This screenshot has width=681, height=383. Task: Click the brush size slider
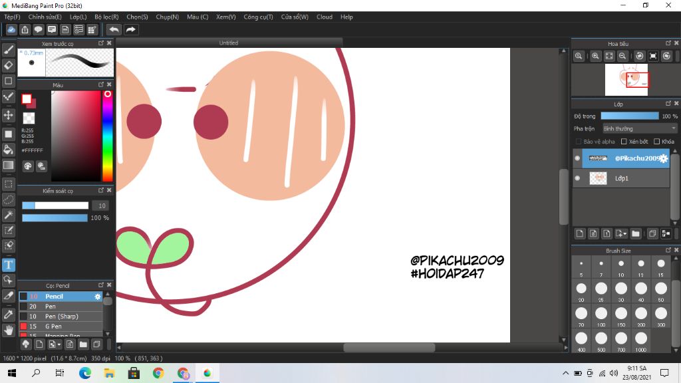55,206
